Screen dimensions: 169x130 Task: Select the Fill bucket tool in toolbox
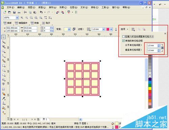(3, 108)
